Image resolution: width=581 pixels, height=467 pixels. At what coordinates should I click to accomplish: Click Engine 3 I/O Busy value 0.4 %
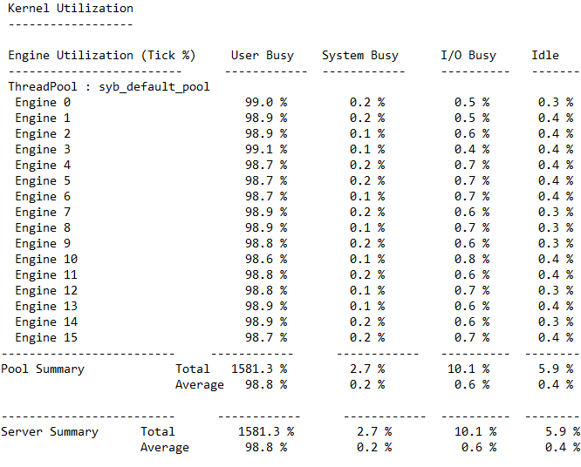point(472,149)
